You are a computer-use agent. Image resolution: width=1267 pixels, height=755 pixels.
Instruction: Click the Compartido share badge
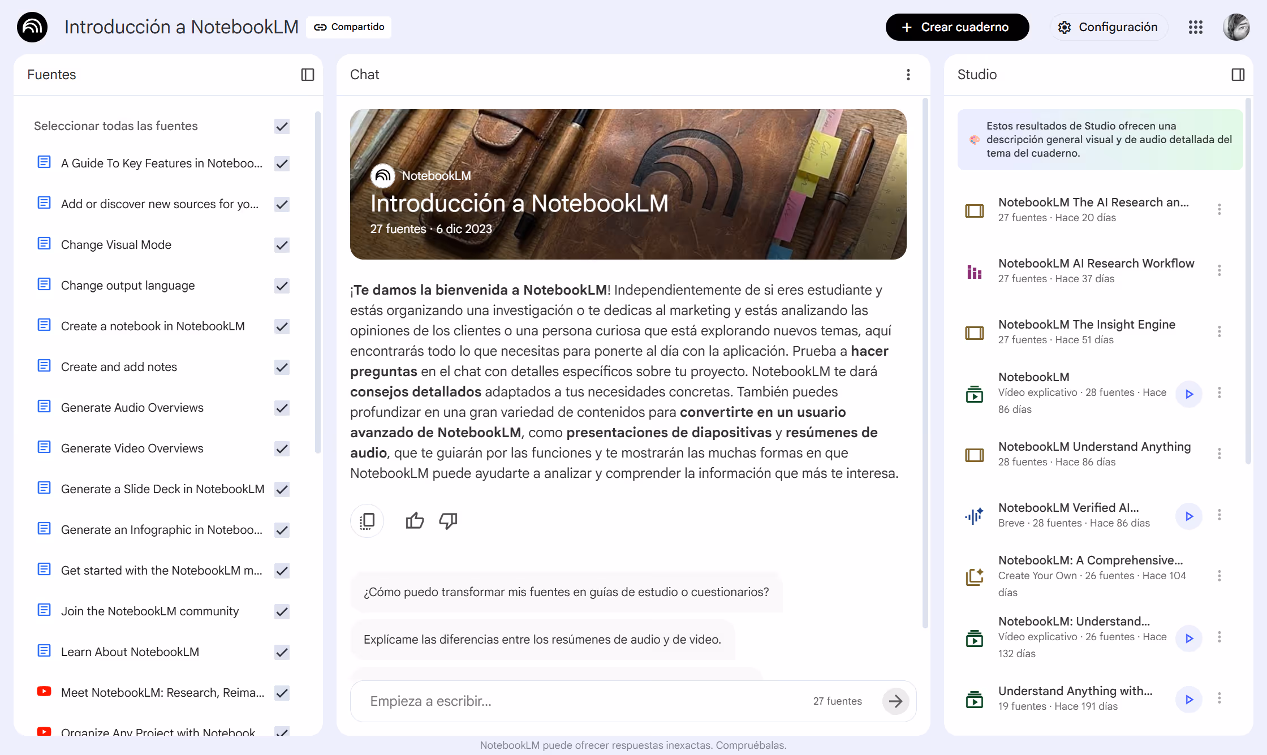pos(349,27)
